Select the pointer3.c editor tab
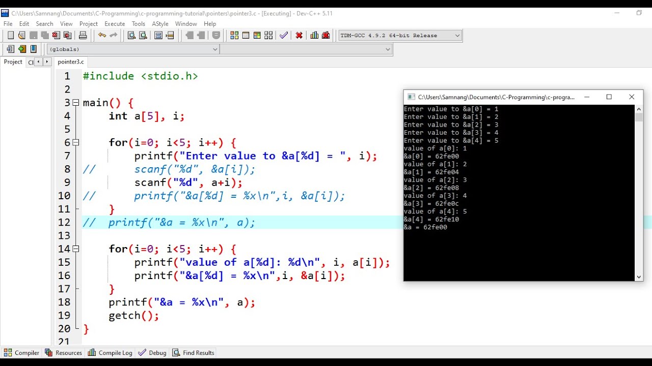Screen dimensions: 652x366 coord(71,62)
